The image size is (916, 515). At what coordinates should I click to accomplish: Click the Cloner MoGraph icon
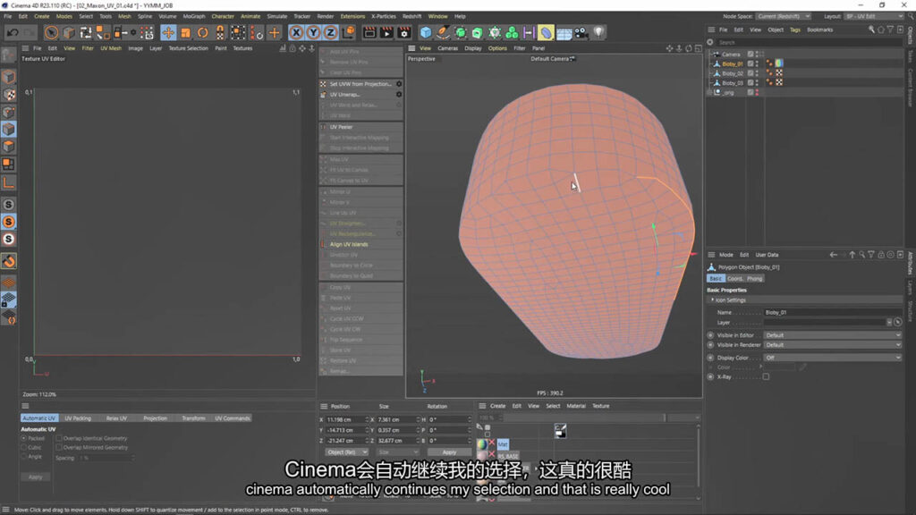(512, 33)
